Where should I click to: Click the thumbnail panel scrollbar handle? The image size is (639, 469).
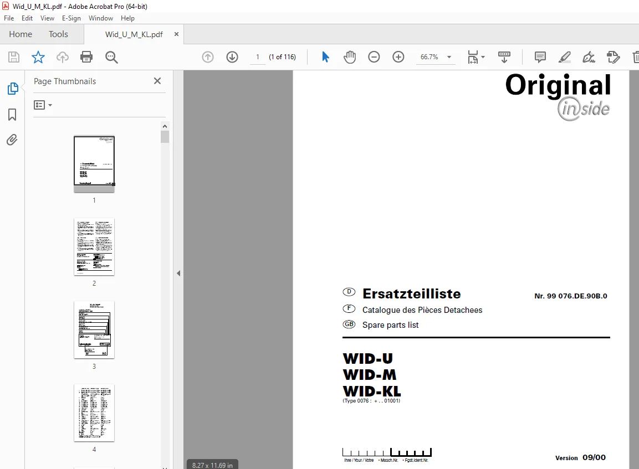[x=165, y=137]
